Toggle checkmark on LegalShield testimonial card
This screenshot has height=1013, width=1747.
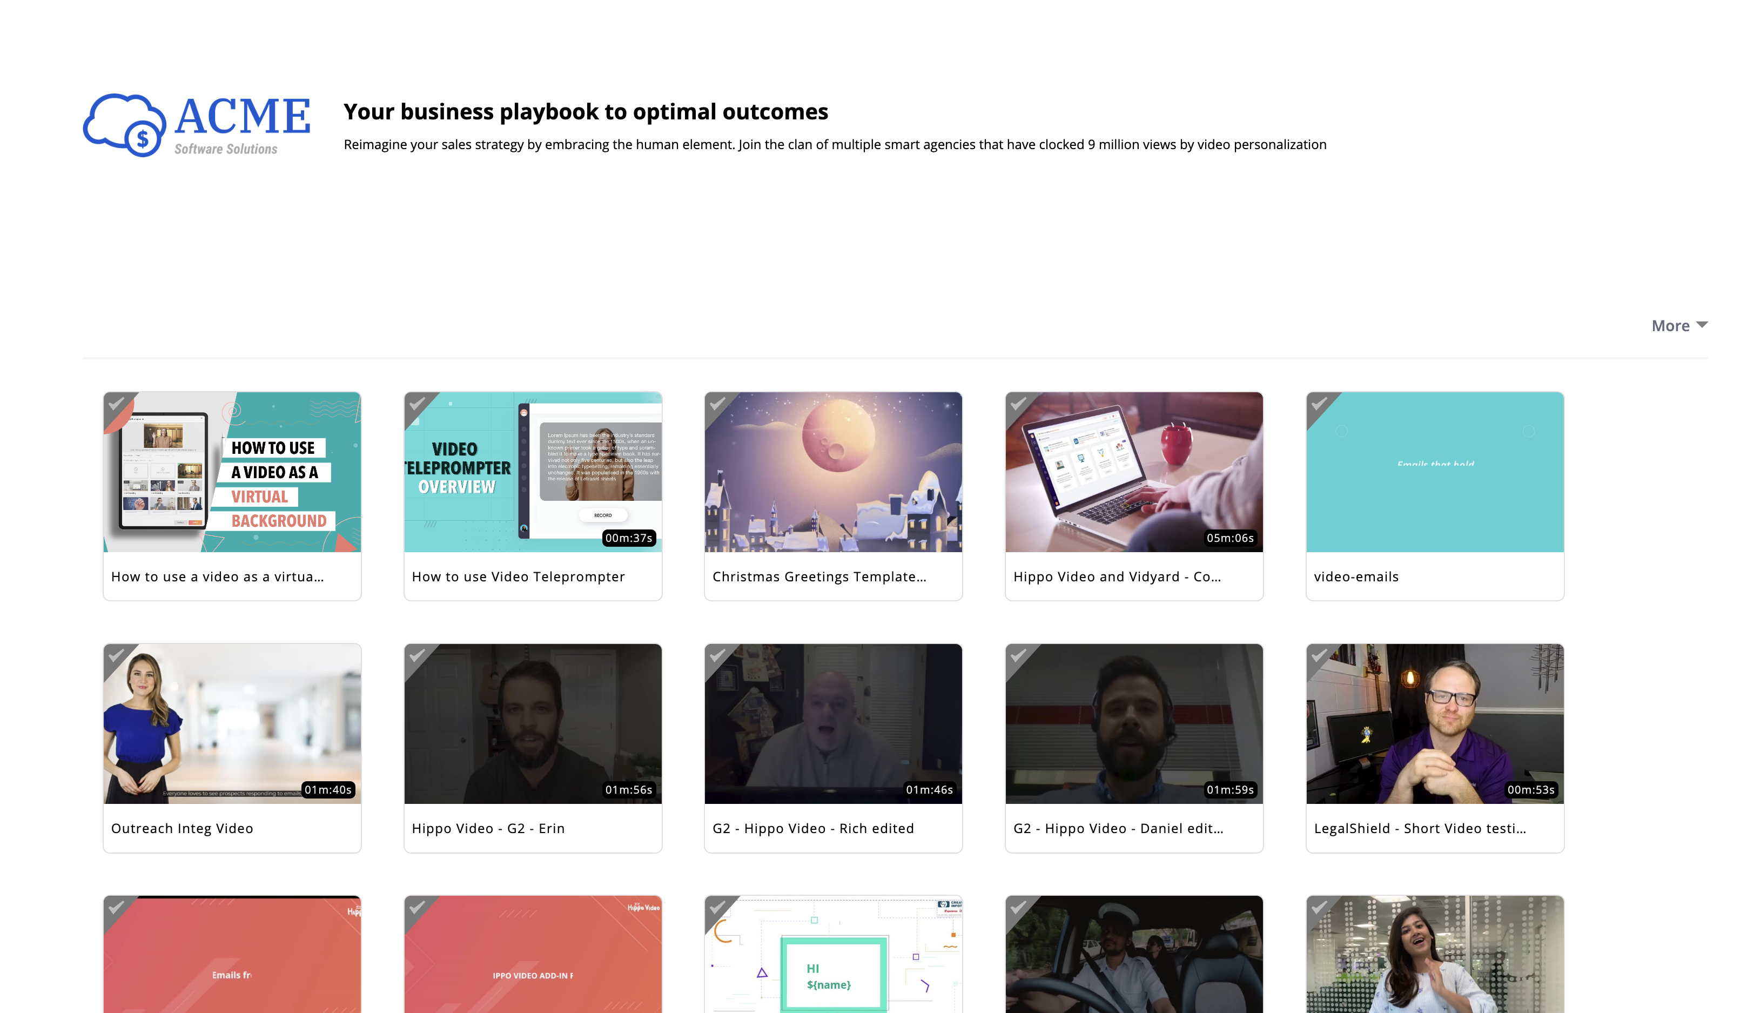click(x=1319, y=655)
